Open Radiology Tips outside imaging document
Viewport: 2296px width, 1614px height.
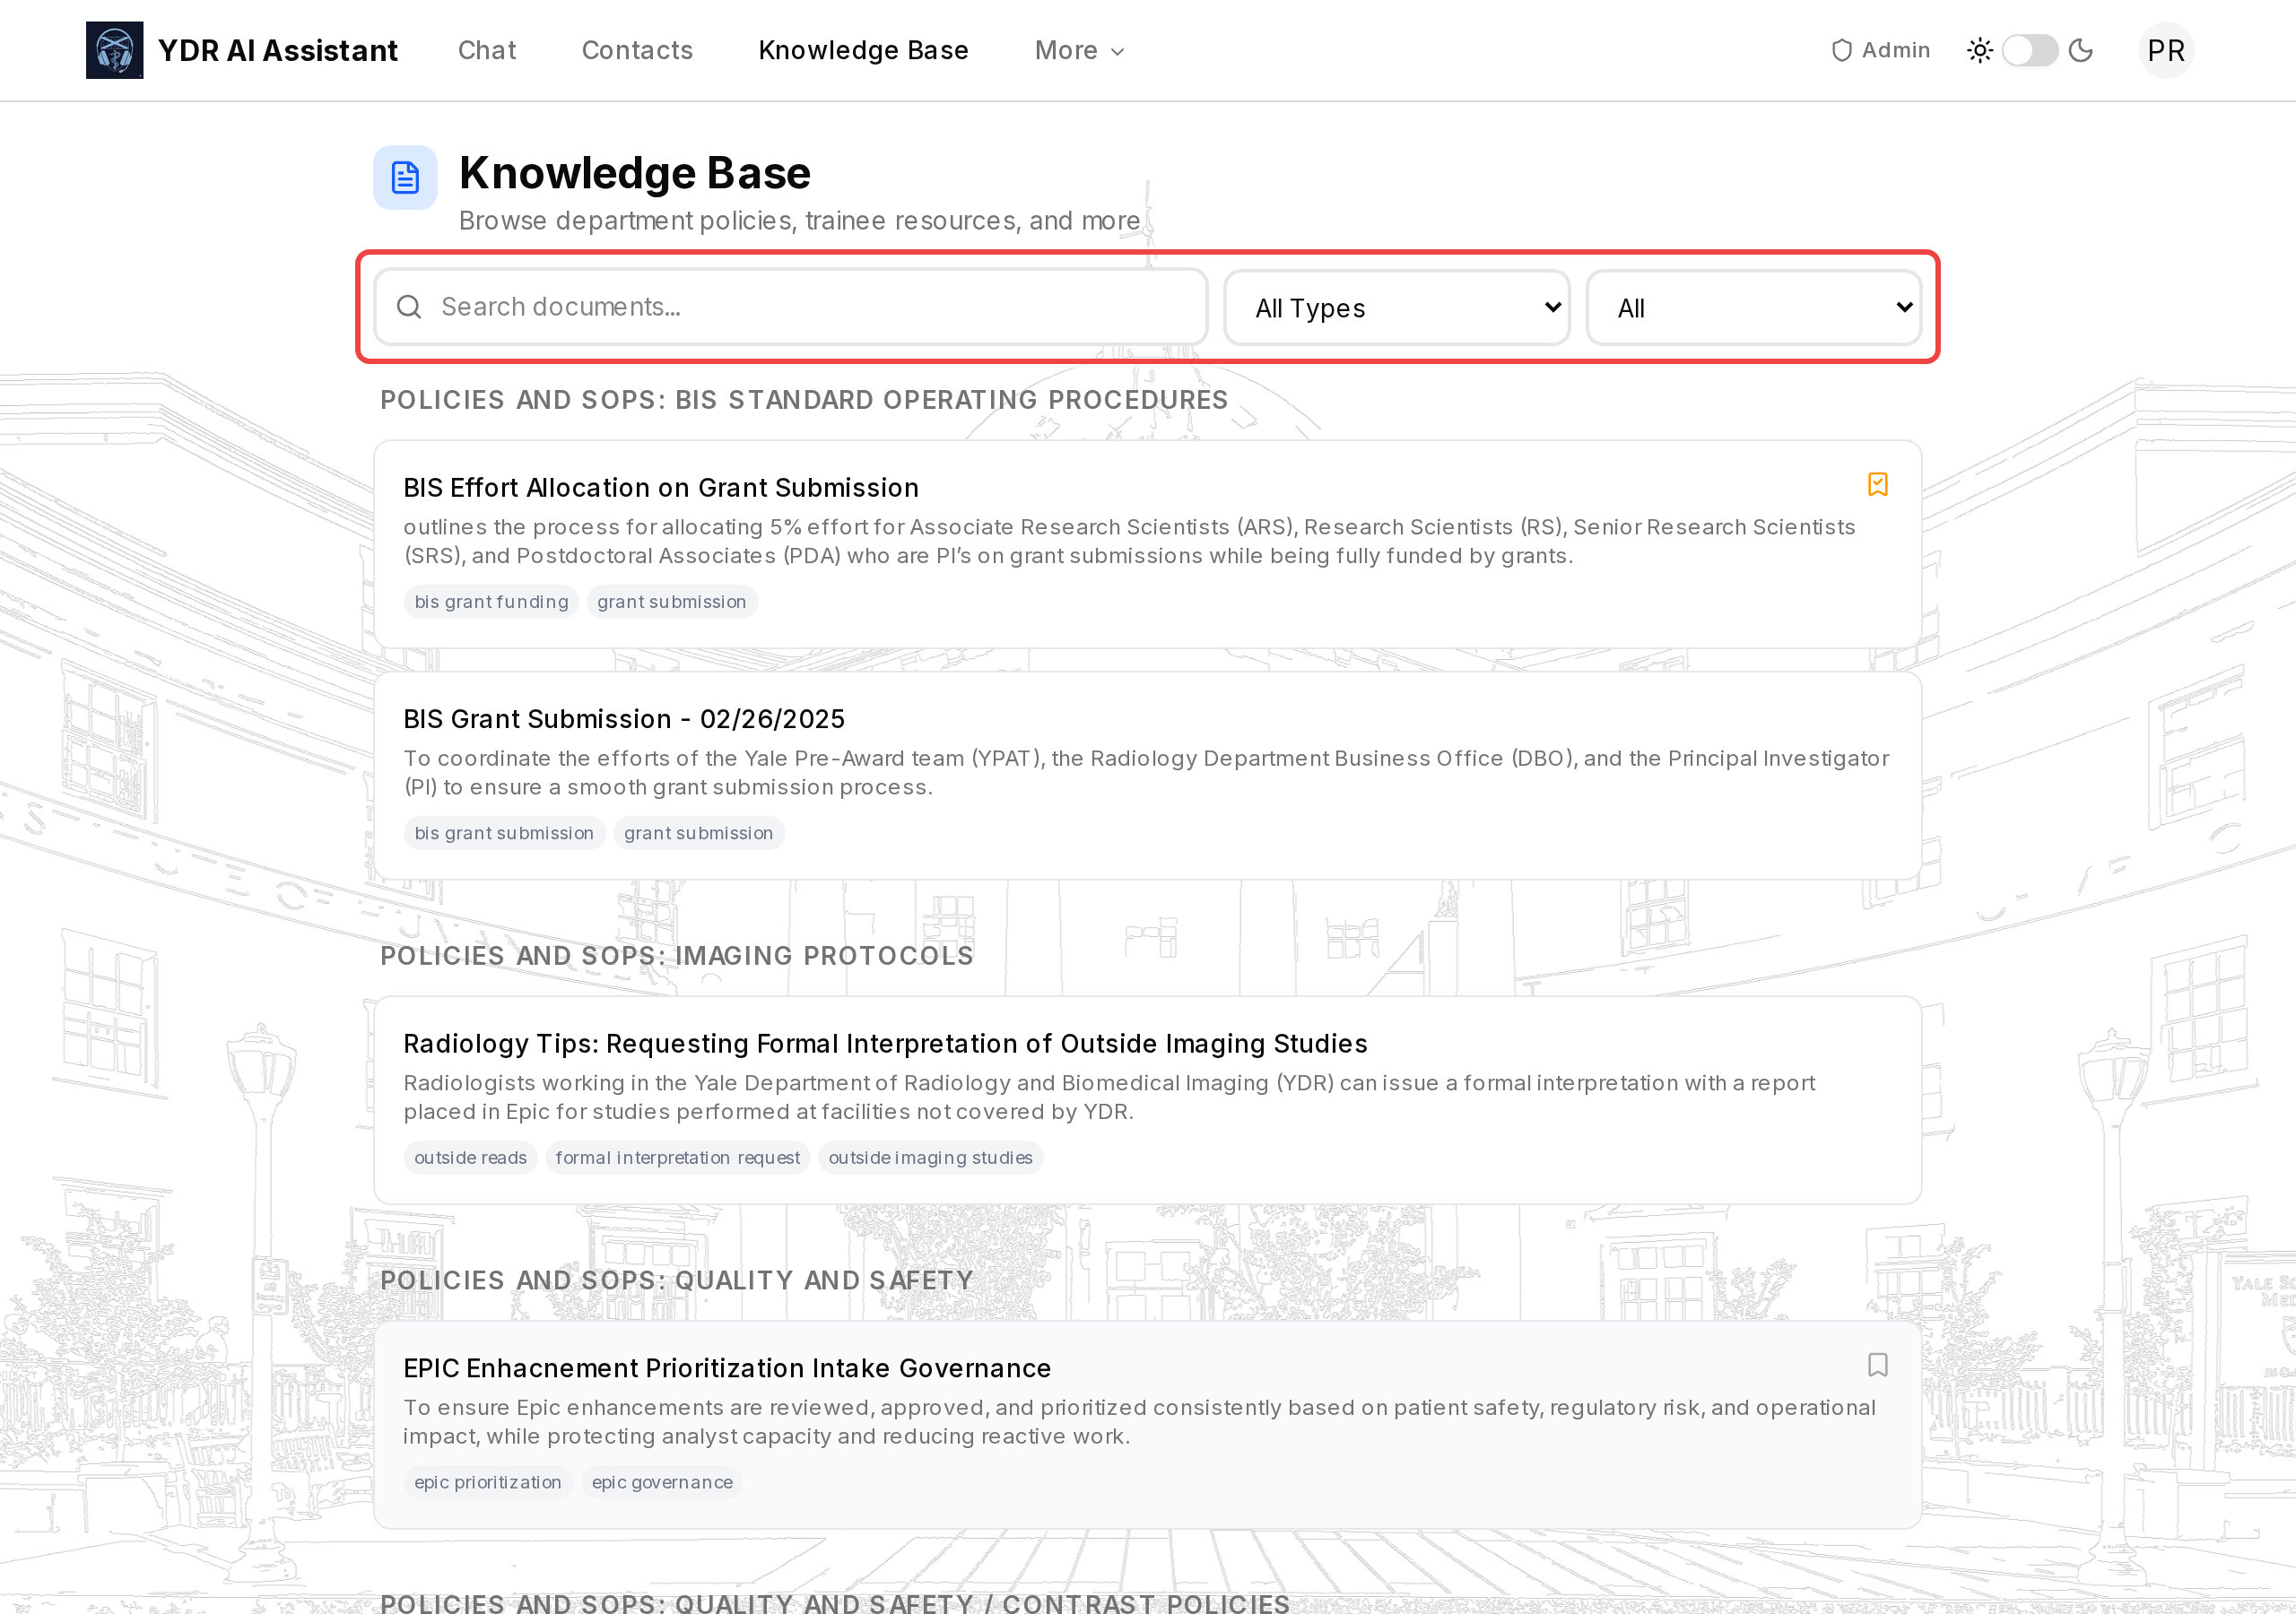point(884,1043)
